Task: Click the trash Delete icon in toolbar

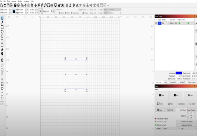Action: click(32, 5)
